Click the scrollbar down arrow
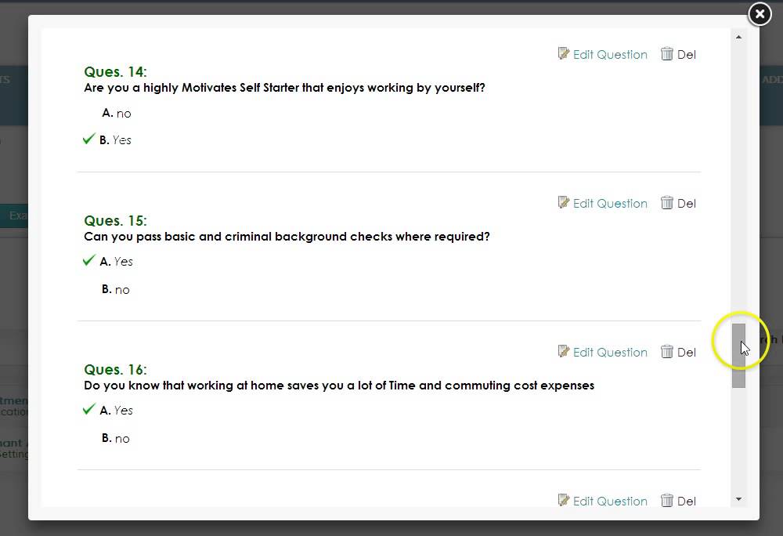 [x=738, y=499]
